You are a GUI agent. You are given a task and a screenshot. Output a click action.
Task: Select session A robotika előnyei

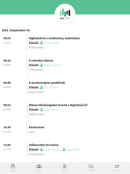point(41,60)
